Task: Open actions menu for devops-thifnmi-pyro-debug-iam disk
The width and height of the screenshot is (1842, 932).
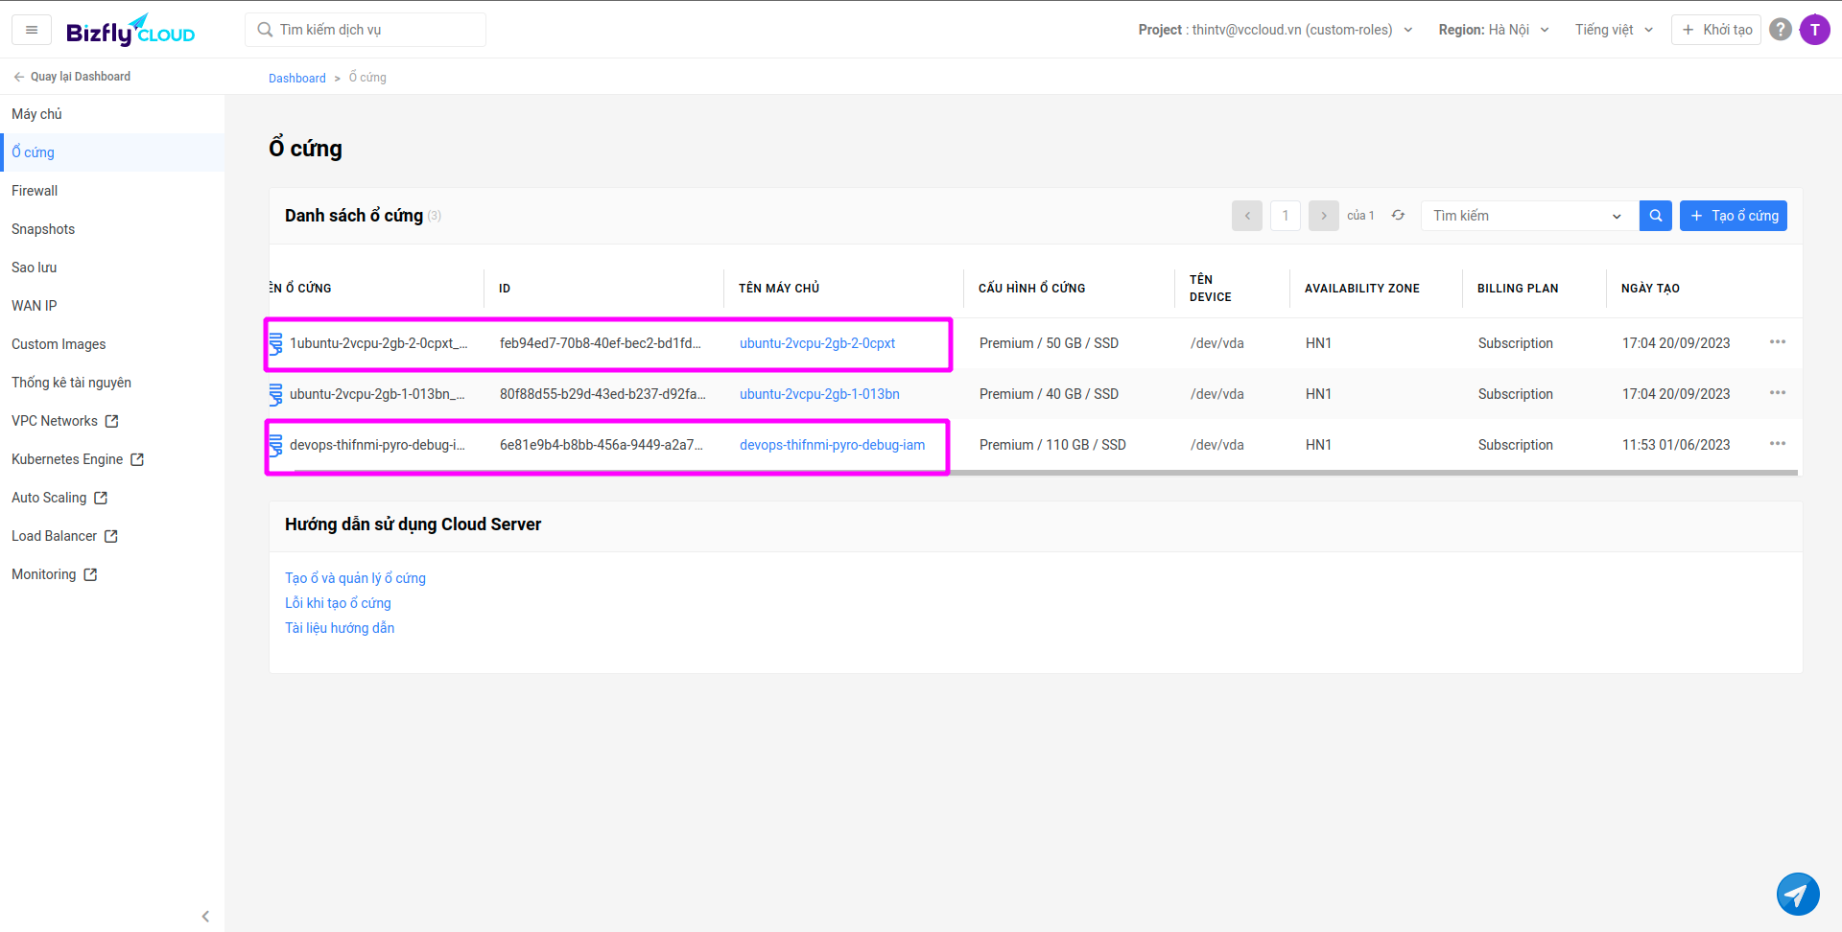Action: click(x=1777, y=444)
